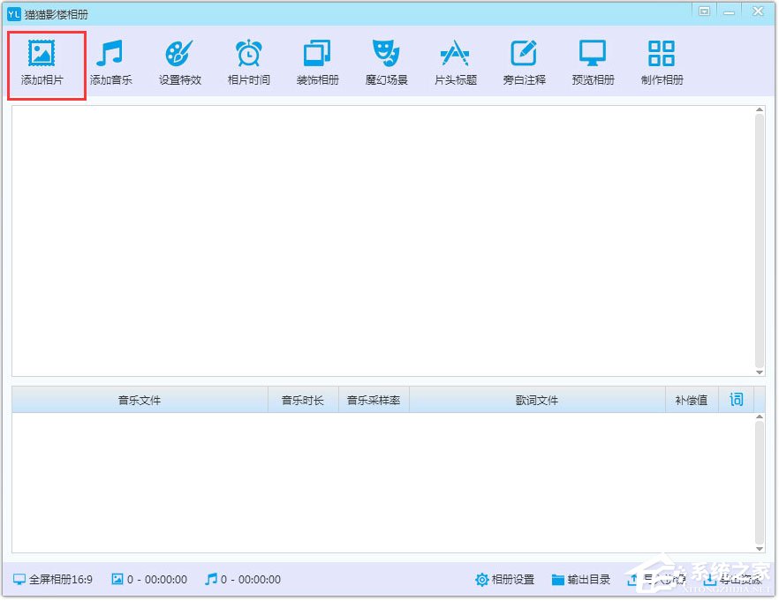This screenshot has width=779, height=601.
Task: Open 旁白注释 narration notes tool
Action: click(524, 63)
